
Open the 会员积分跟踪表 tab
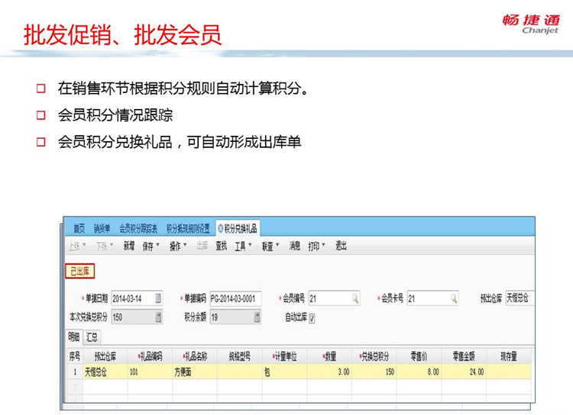point(138,229)
